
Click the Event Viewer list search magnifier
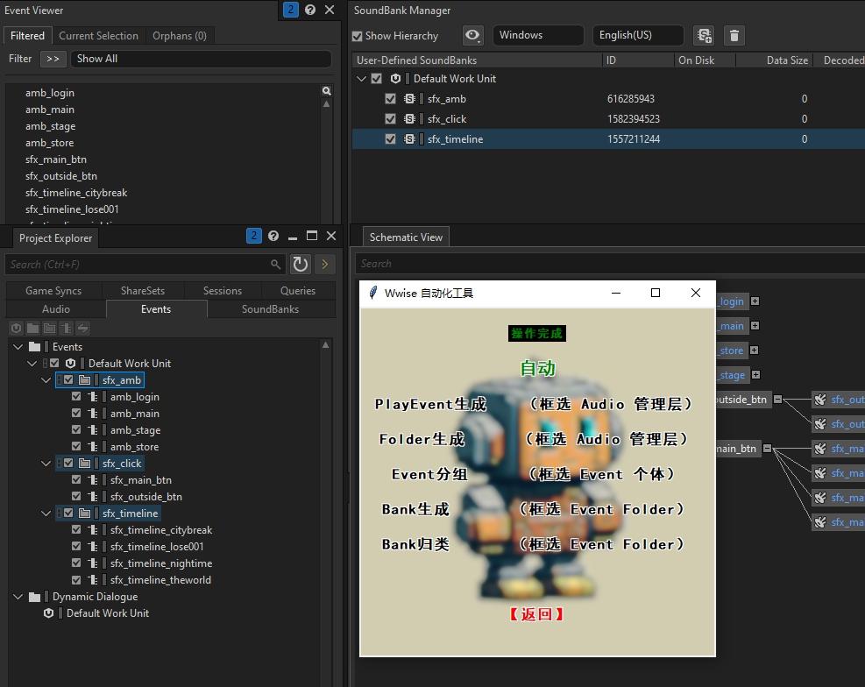pos(327,91)
